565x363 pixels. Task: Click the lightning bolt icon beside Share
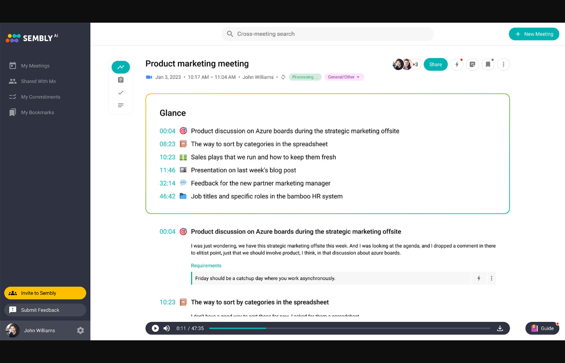tap(457, 65)
